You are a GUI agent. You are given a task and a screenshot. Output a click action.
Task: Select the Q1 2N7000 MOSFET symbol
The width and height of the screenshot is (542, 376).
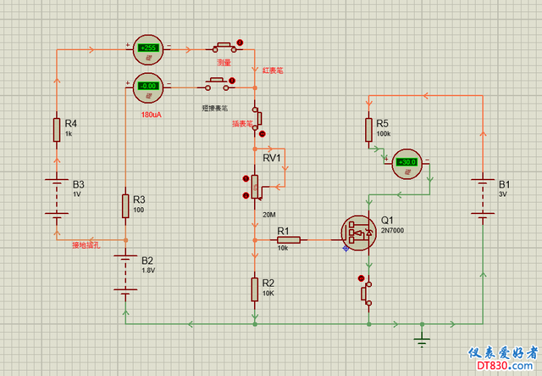pyautogui.click(x=357, y=232)
